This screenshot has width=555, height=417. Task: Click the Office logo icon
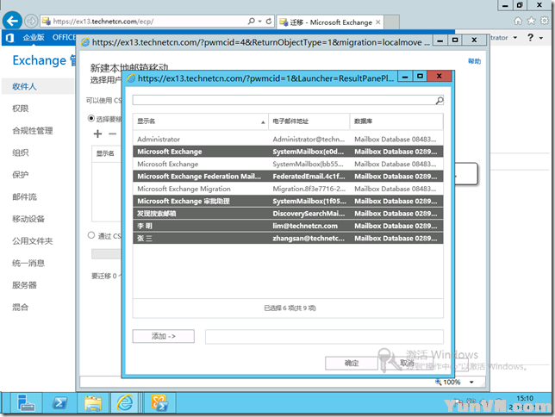tap(10, 38)
